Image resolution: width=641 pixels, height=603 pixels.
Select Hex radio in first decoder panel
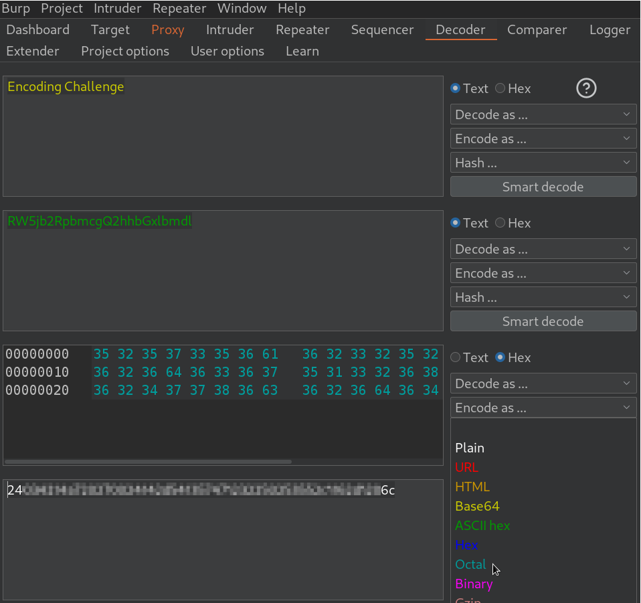[x=500, y=88]
